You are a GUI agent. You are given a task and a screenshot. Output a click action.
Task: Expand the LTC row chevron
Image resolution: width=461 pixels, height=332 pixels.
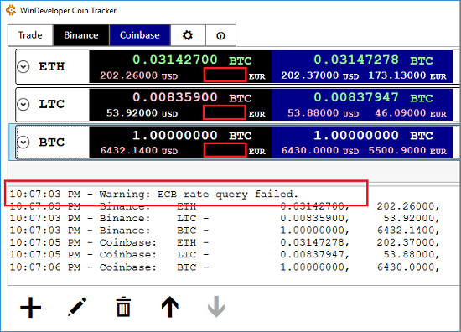pos(23,104)
